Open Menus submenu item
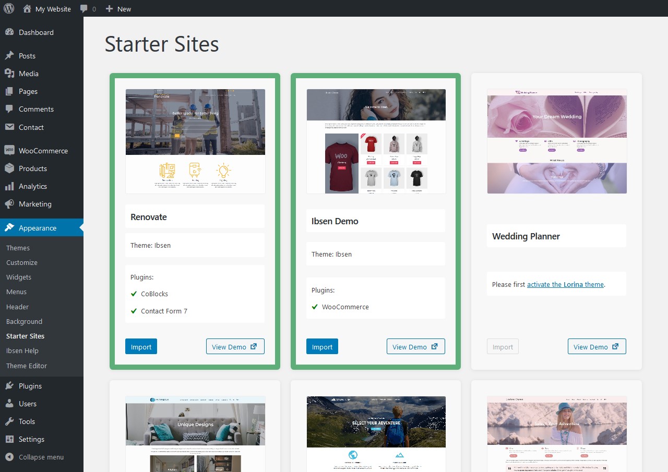Screen dimensions: 668x472 [16, 292]
